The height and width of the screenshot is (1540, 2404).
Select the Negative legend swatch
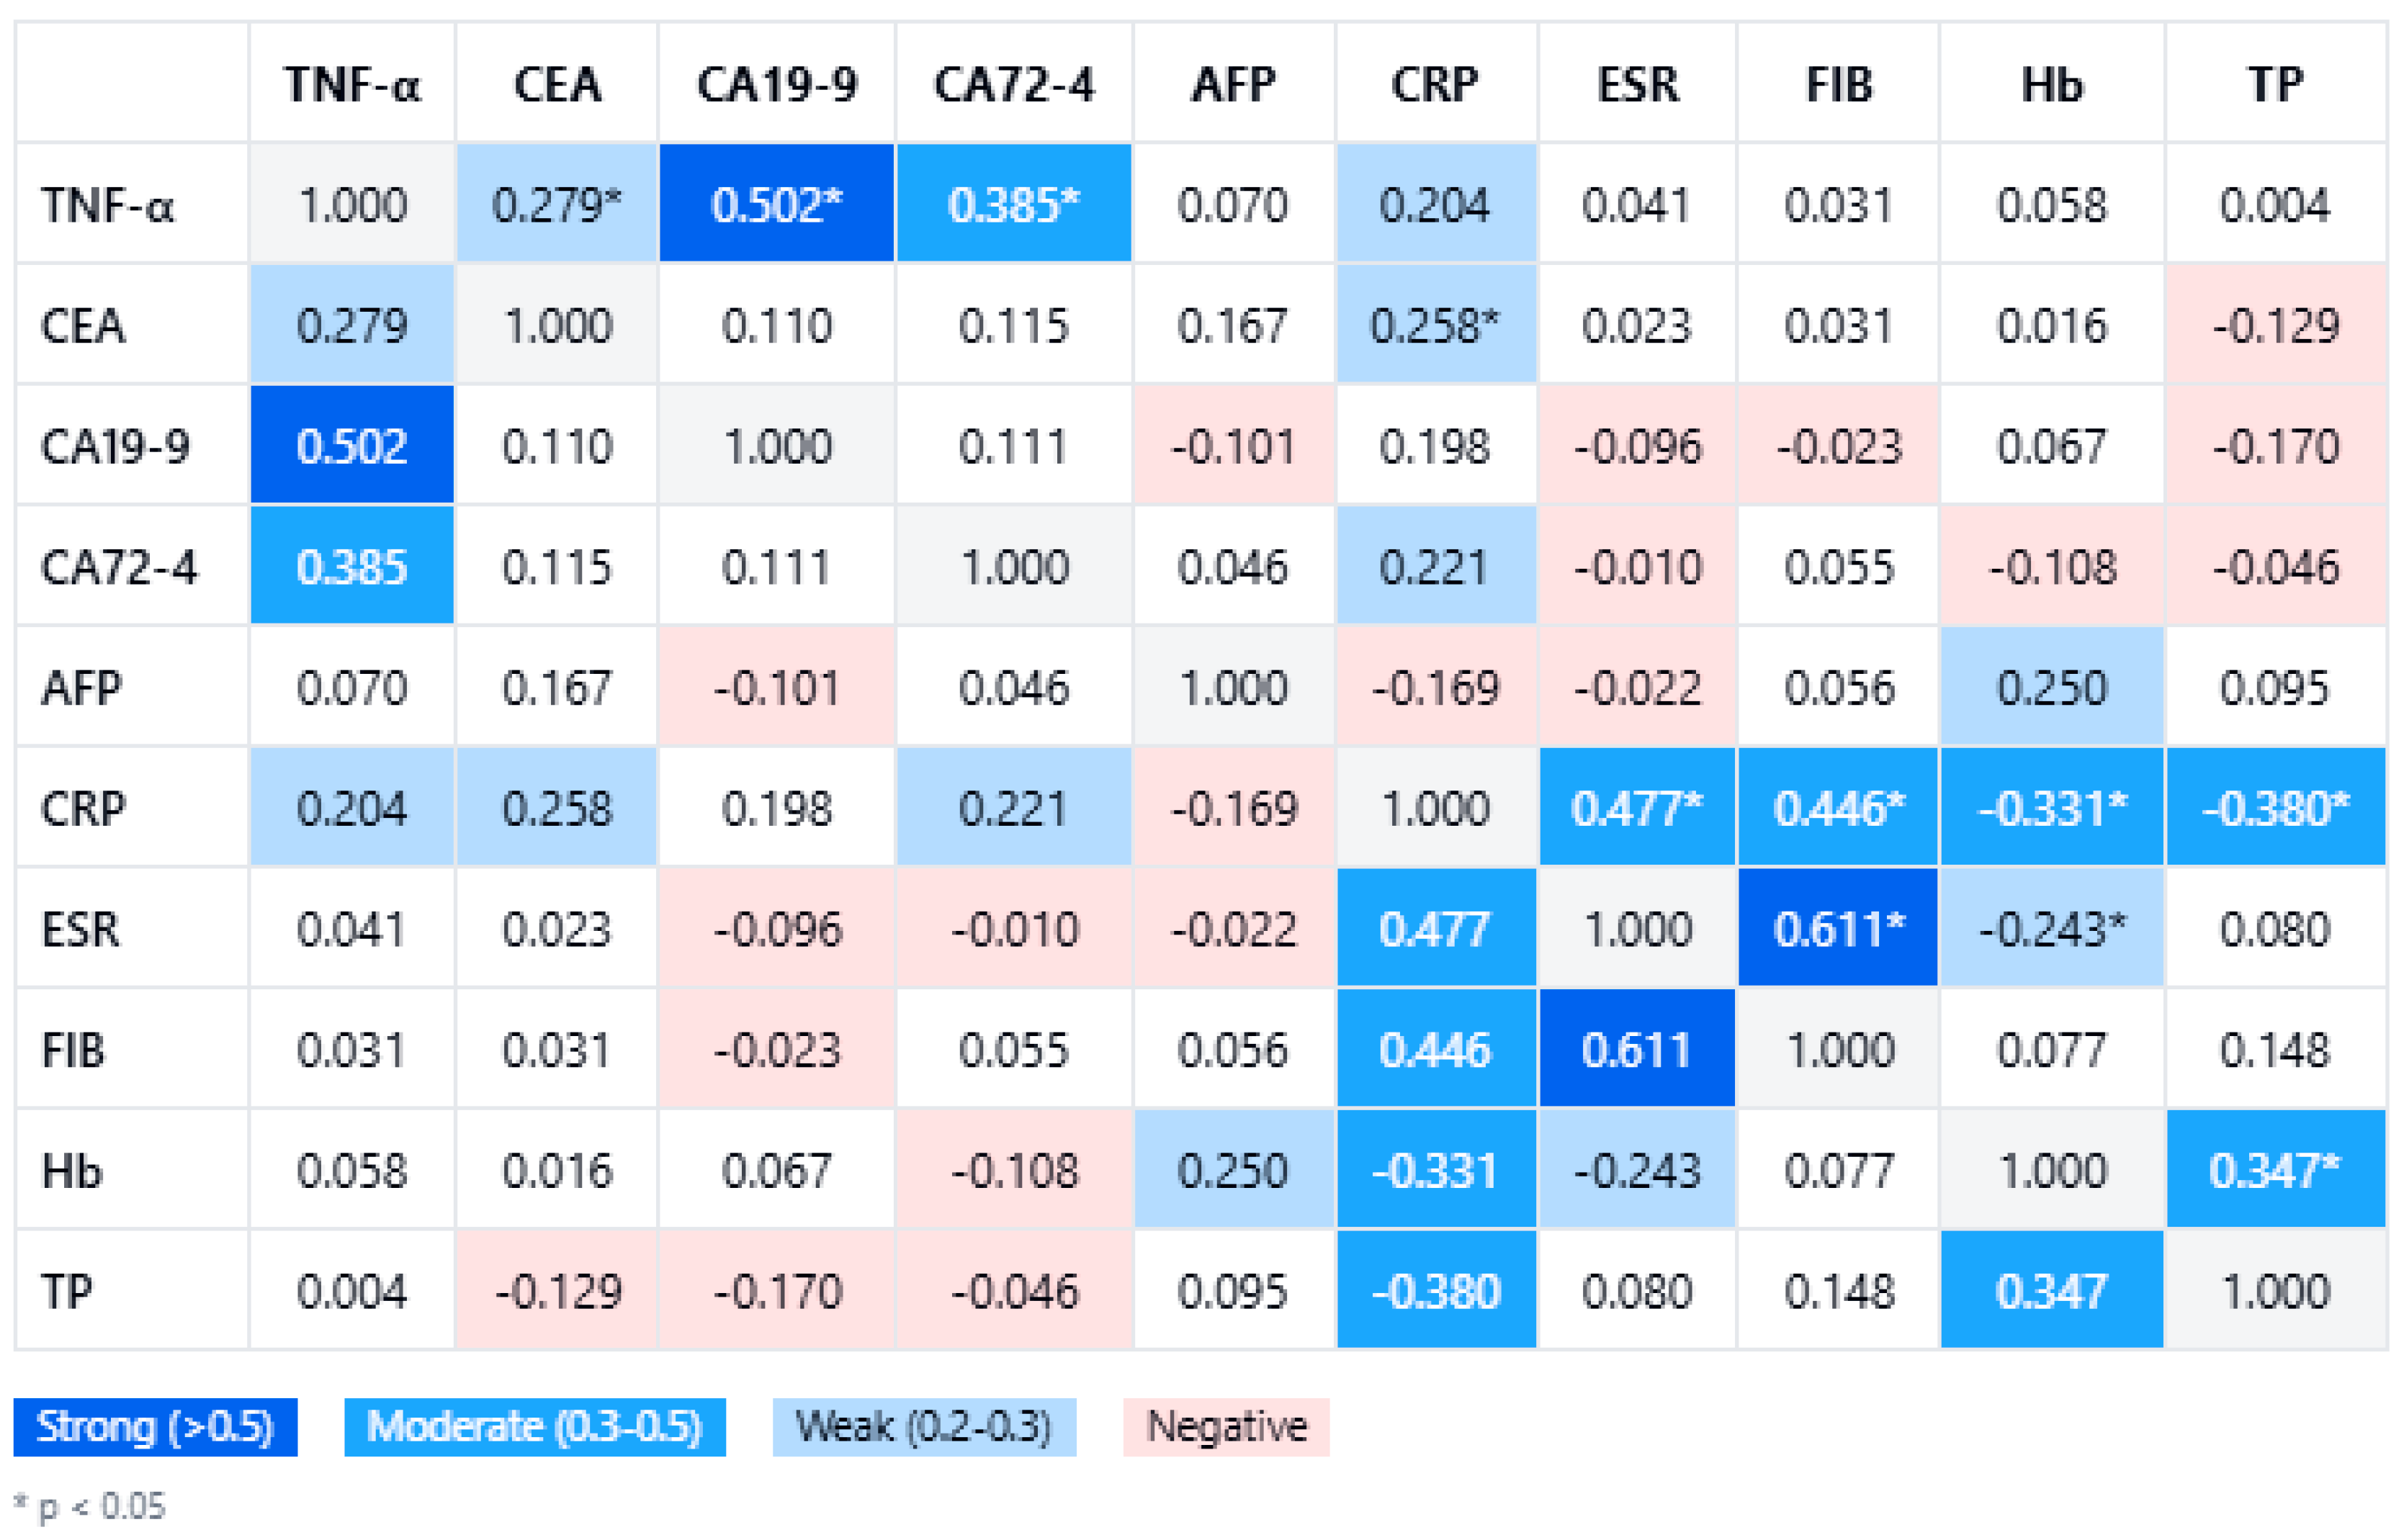pyautogui.click(x=1226, y=1427)
